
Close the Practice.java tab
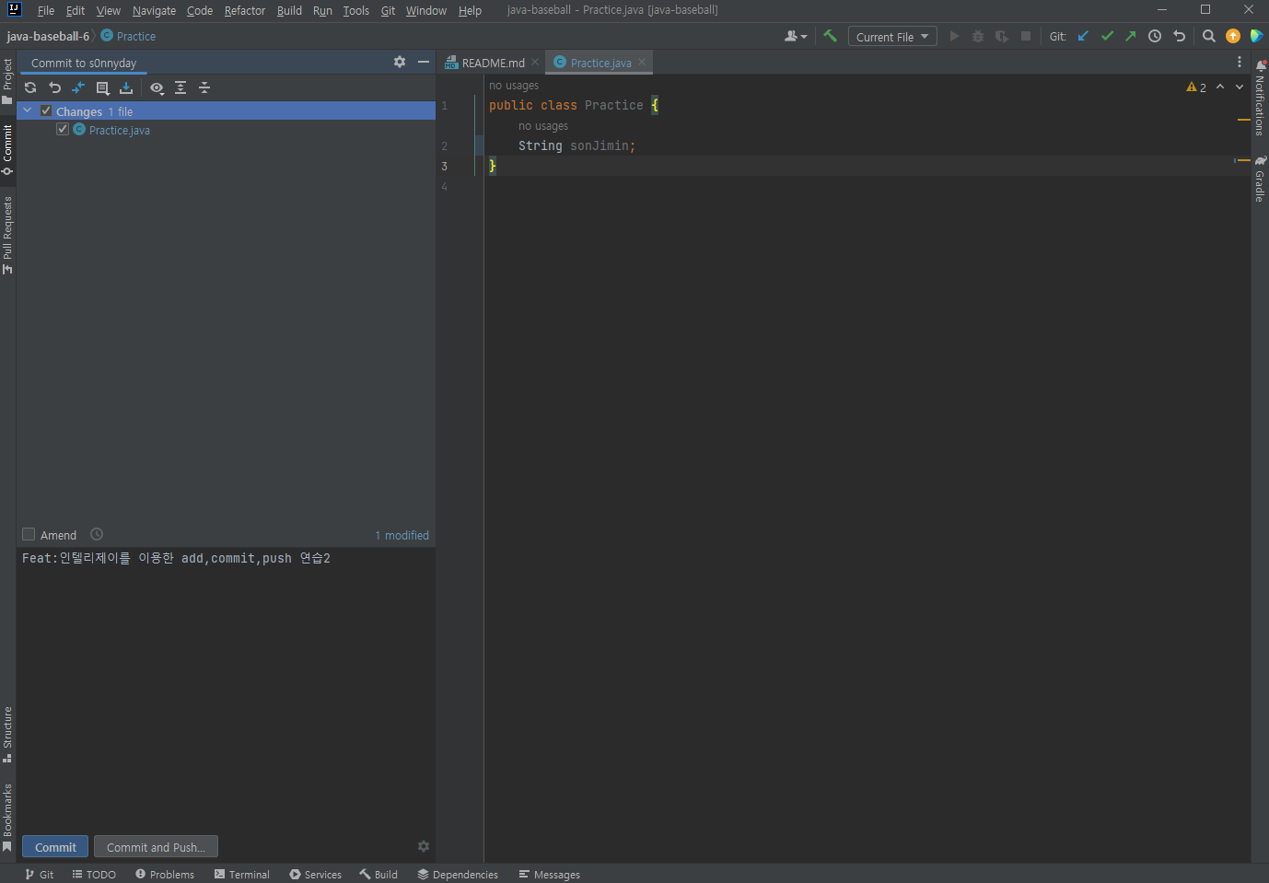pos(642,62)
